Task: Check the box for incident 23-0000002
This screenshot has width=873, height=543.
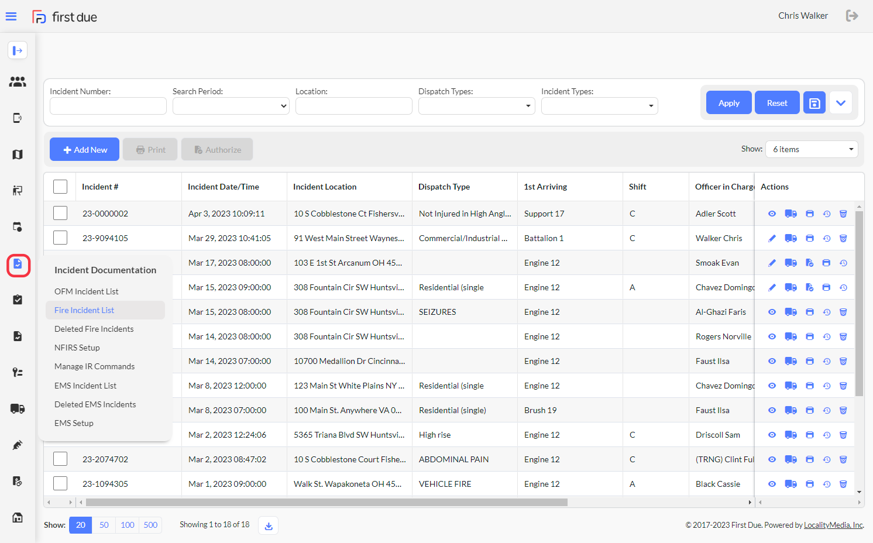Action: (60, 213)
